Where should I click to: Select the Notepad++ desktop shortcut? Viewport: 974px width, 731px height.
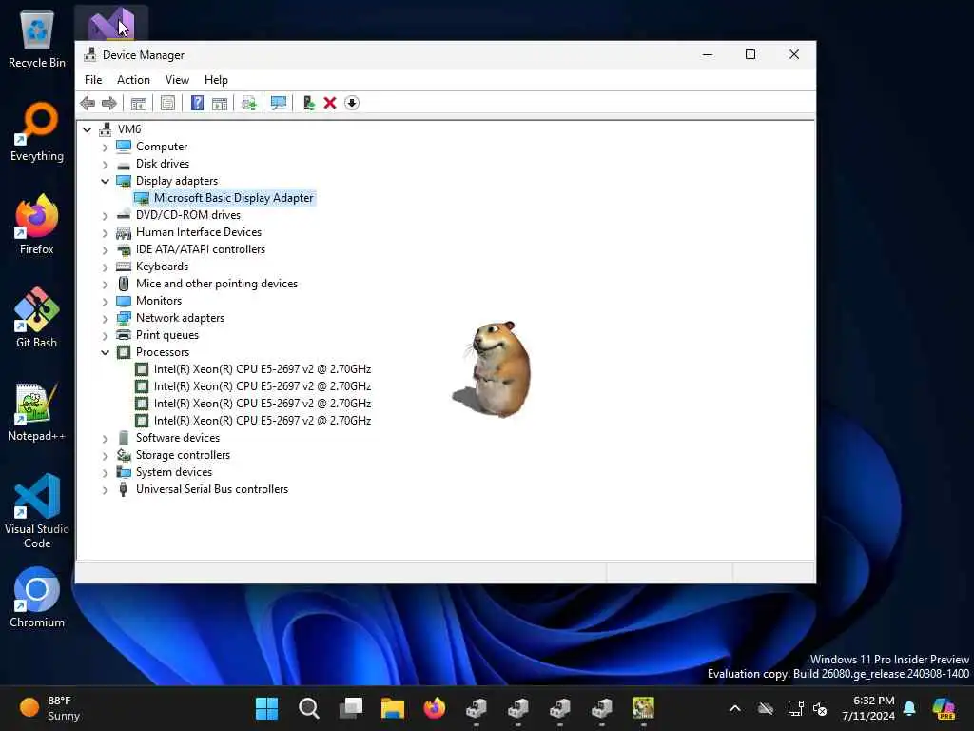[x=37, y=411]
